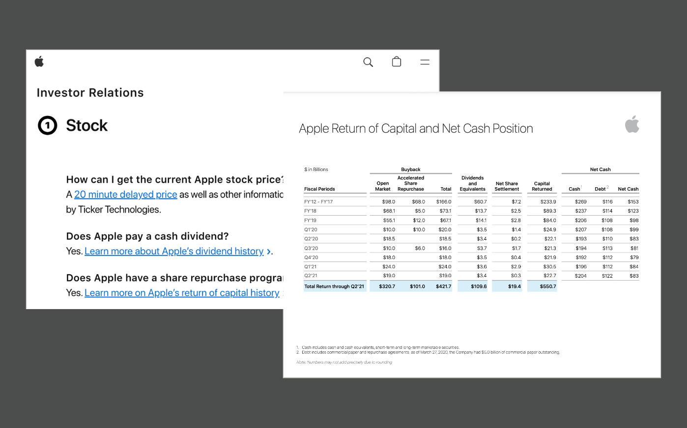Image resolution: width=687 pixels, height=428 pixels.
Task: Click the Fiscal Periods column header
Action: 318,189
